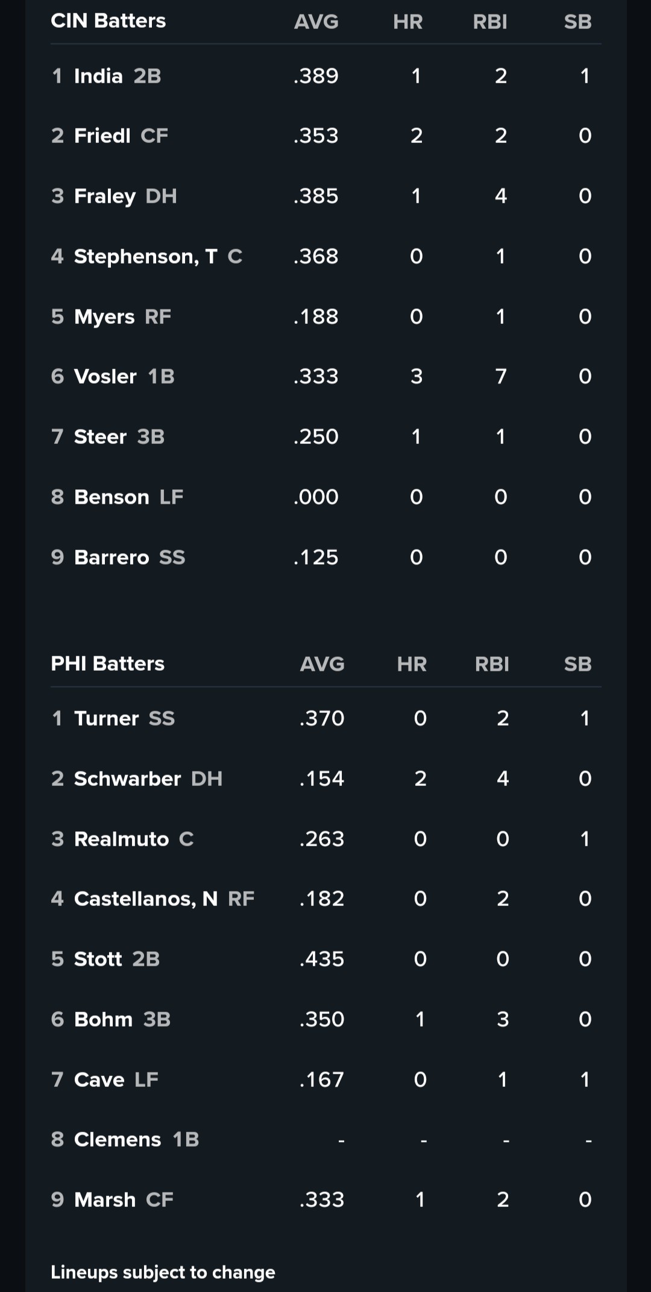The width and height of the screenshot is (651, 1292).
Task: Select Stott, the PHI second baseman
Action: point(98,959)
